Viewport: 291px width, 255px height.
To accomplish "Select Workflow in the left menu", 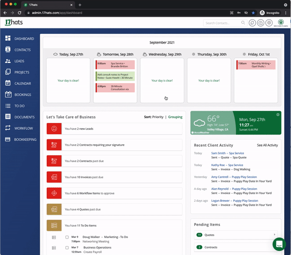I will point(23,128).
